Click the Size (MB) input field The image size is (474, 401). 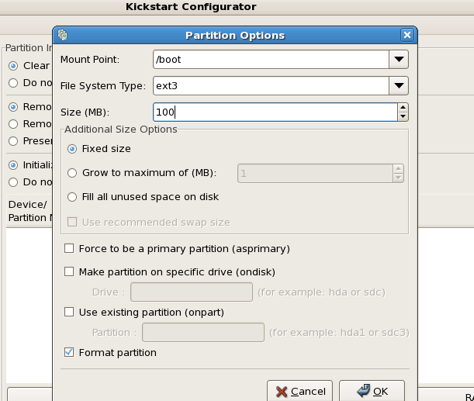275,112
